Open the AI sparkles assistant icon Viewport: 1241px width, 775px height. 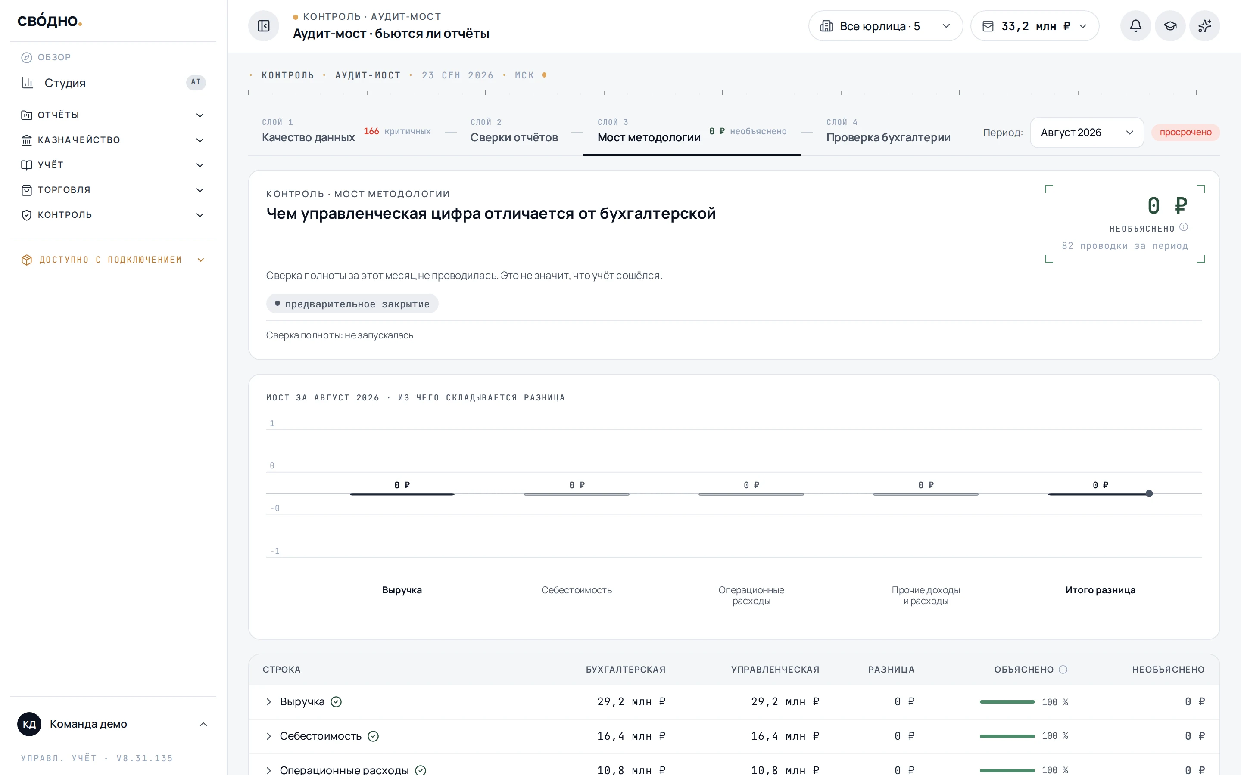click(1205, 26)
